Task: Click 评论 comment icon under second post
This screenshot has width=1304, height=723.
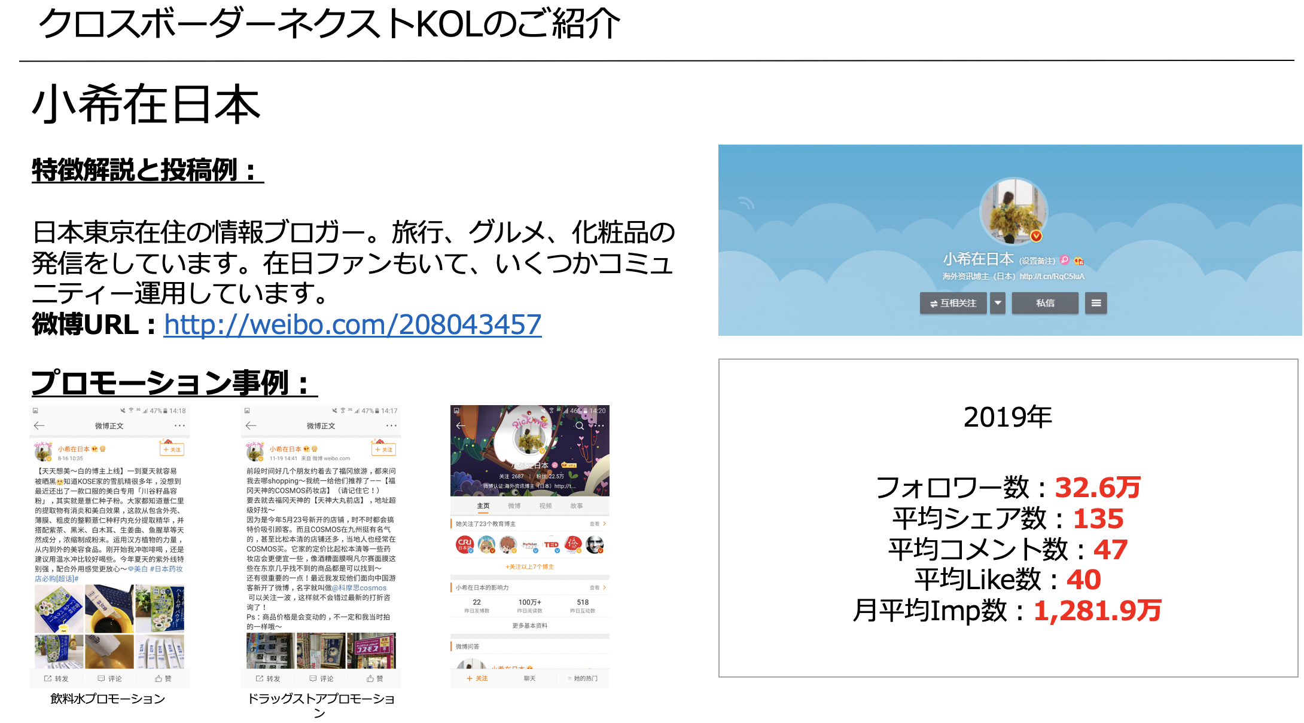Action: point(321,678)
